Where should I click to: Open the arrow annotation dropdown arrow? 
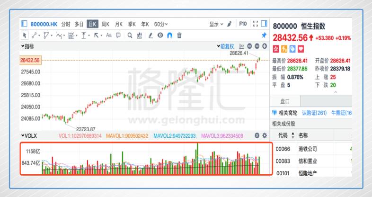pyautogui.click(x=101, y=36)
